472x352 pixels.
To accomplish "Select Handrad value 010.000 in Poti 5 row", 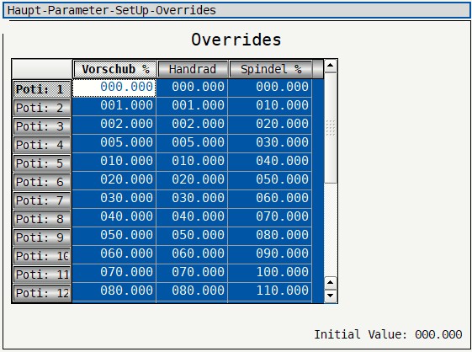I will pos(192,162).
